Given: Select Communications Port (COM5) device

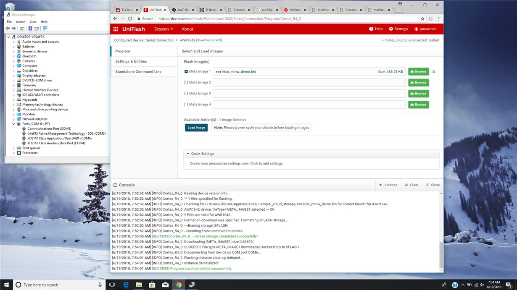Looking at the screenshot, I should (x=49, y=129).
